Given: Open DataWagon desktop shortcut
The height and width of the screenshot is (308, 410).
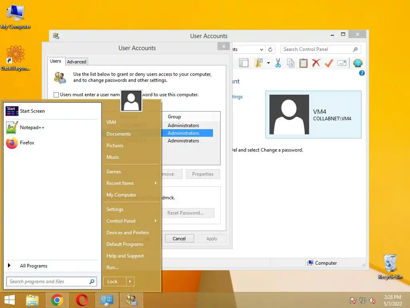Looking at the screenshot, I should 16,58.
